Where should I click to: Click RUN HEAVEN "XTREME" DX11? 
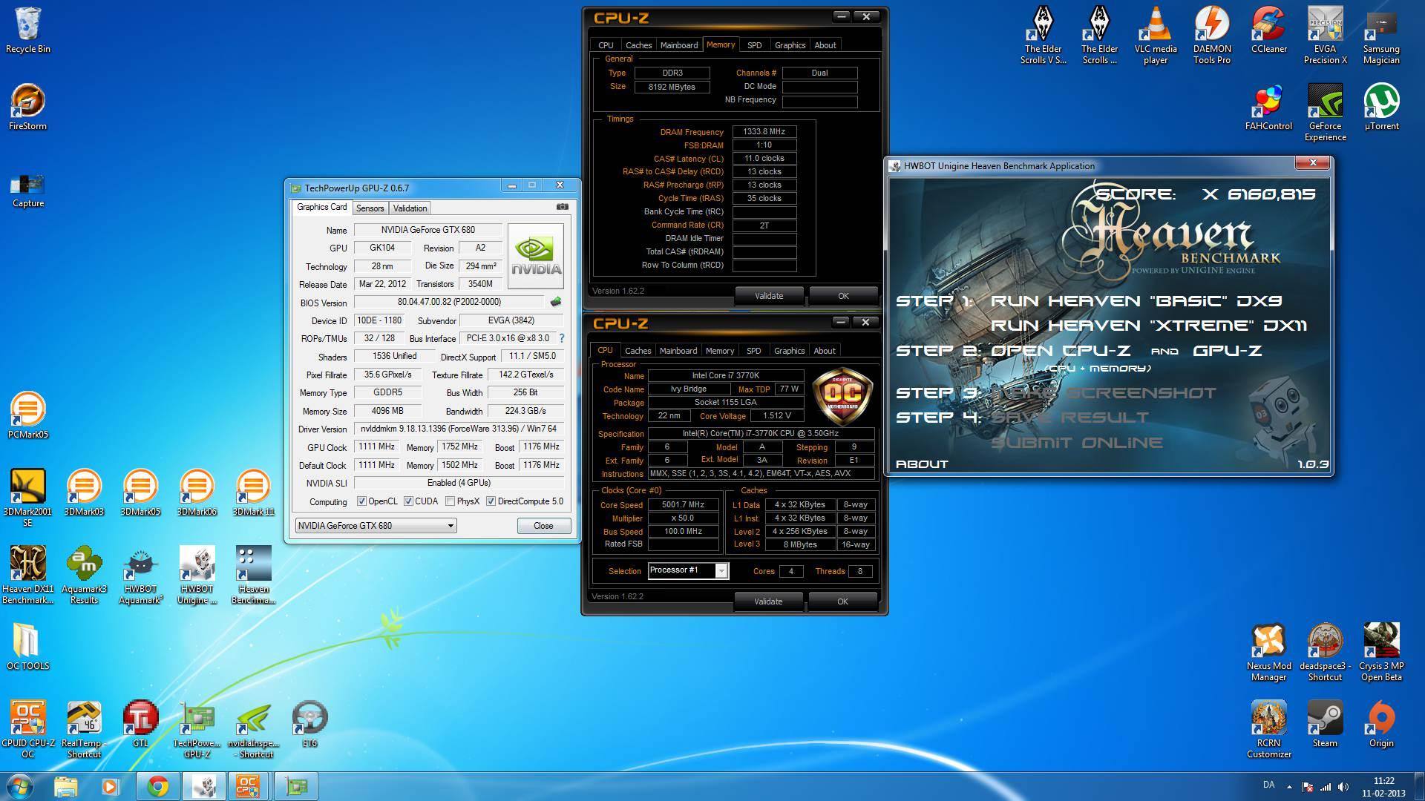click(x=1149, y=326)
